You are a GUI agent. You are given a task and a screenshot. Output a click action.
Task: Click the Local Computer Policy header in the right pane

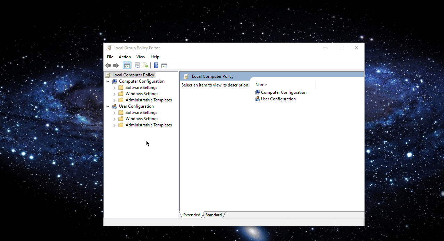coord(213,76)
